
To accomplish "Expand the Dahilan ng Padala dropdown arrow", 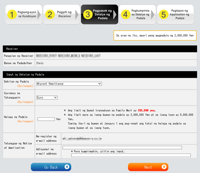I will [x=99, y=84].
